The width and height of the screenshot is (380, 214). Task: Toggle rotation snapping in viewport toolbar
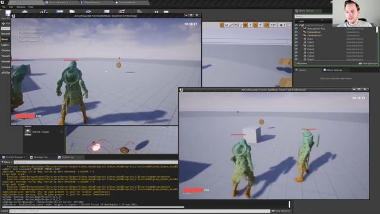(x=255, y=25)
